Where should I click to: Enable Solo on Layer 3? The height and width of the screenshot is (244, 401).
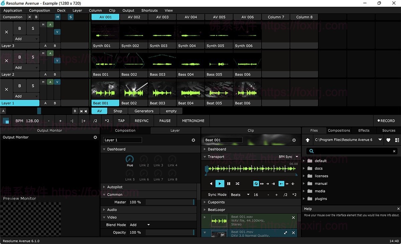tap(32, 28)
